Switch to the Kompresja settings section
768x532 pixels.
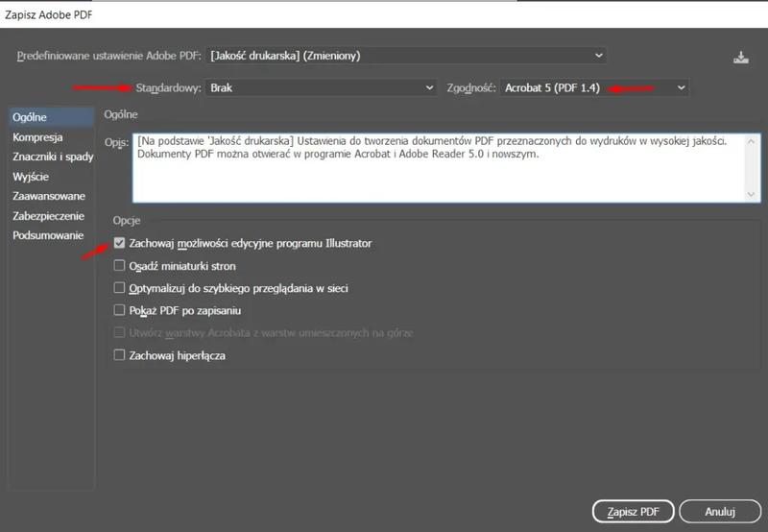tap(37, 137)
